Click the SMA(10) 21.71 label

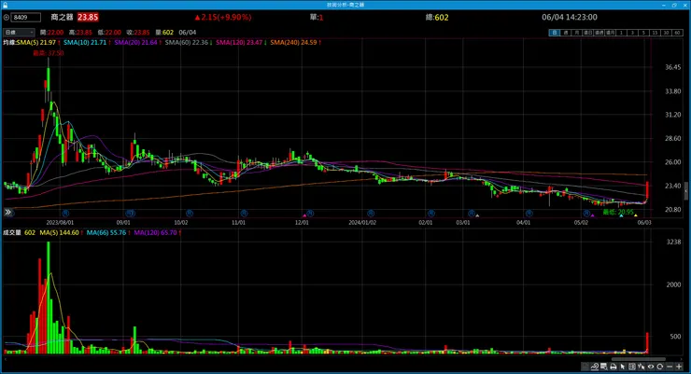(87, 43)
